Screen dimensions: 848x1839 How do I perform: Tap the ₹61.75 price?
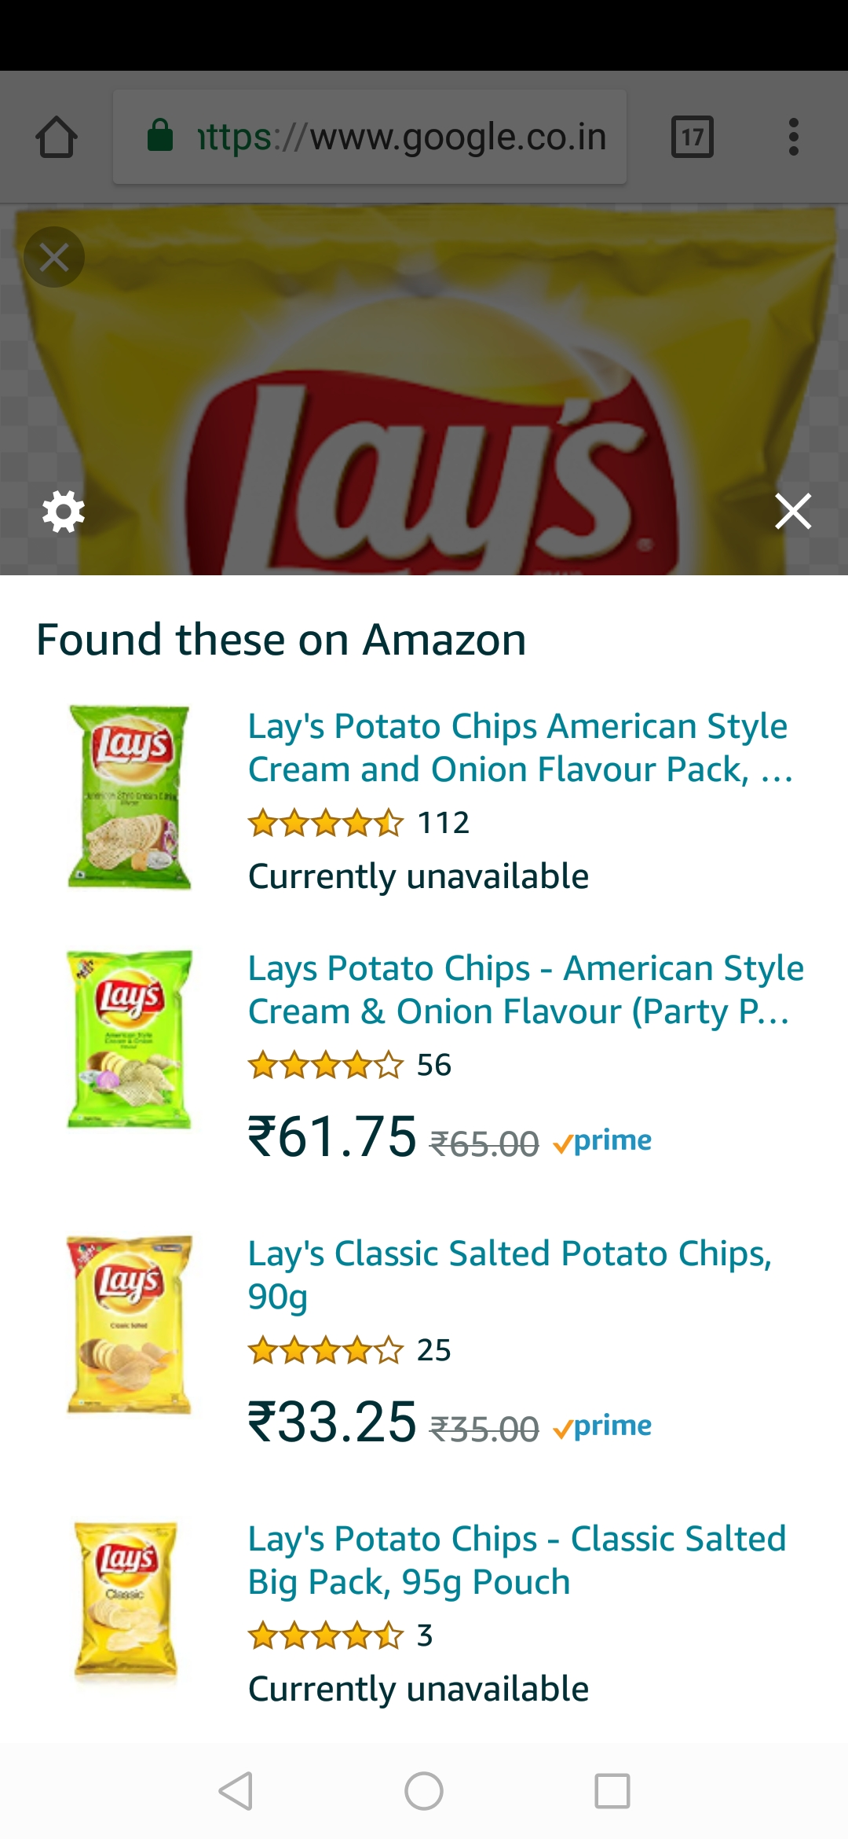(x=332, y=1137)
